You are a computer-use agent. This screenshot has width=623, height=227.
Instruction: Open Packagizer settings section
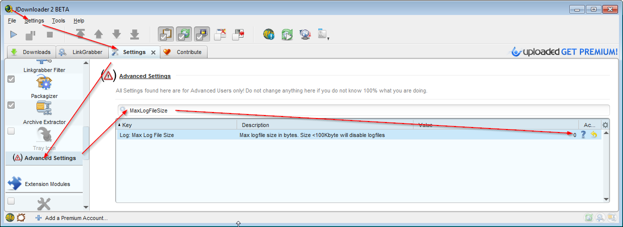point(45,86)
